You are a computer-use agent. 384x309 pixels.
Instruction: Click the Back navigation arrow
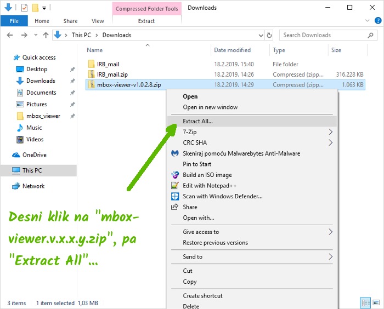tap(10, 35)
